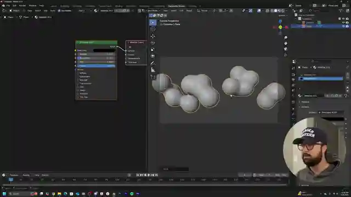Open the File menu
Viewport: 351px width, 197px height.
pyautogui.click(x=8, y=5)
